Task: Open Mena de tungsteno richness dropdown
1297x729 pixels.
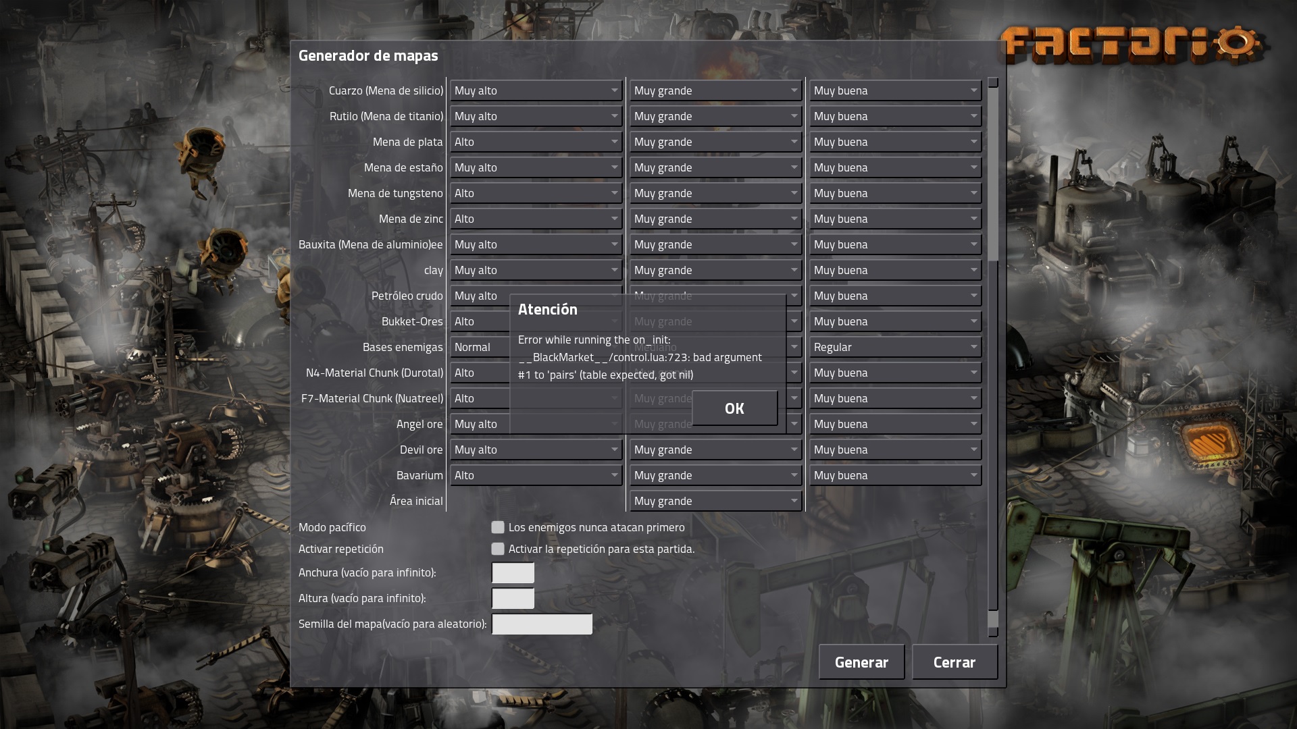Action: click(896, 193)
